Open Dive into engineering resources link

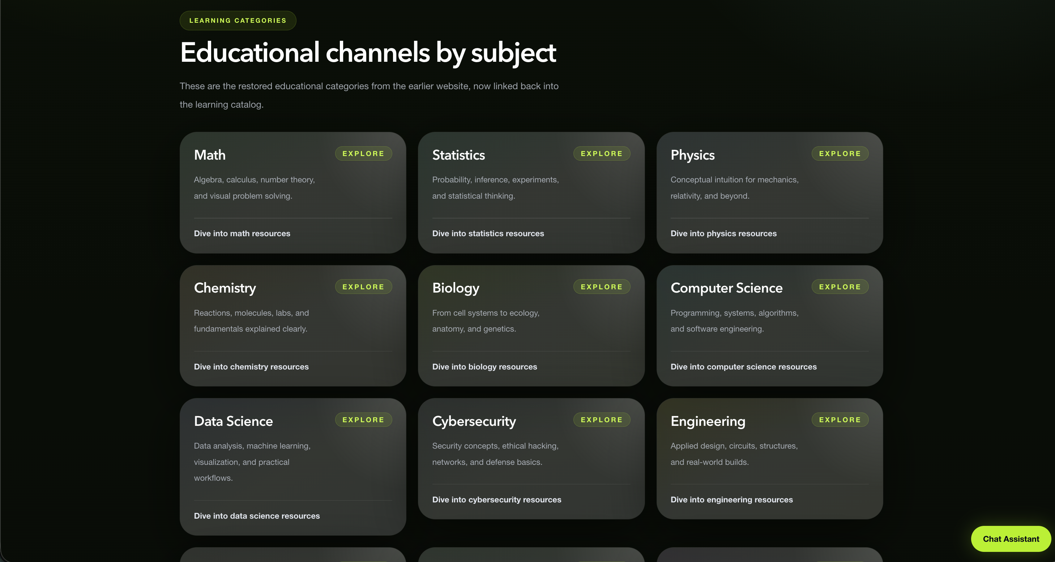click(731, 500)
